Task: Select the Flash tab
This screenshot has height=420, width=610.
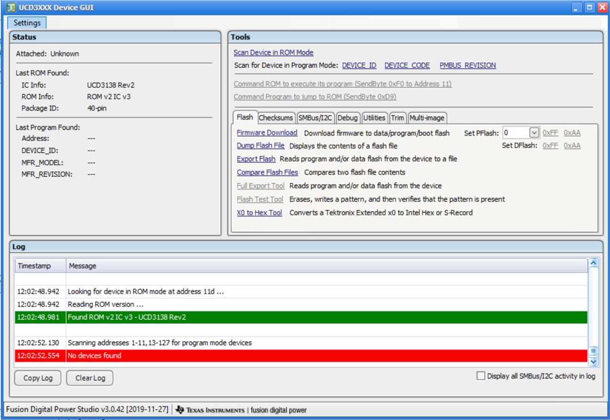Action: tap(245, 117)
